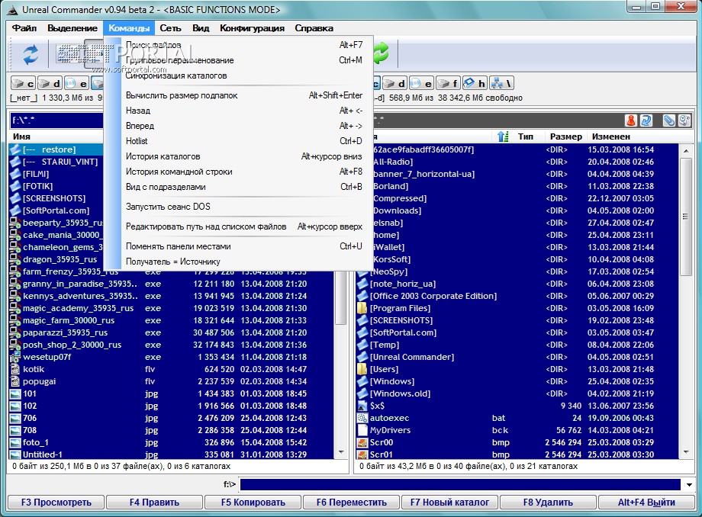Screen dimensions: 702x517
Task: Click the F7 Новый каталог button
Action: pos(449,503)
